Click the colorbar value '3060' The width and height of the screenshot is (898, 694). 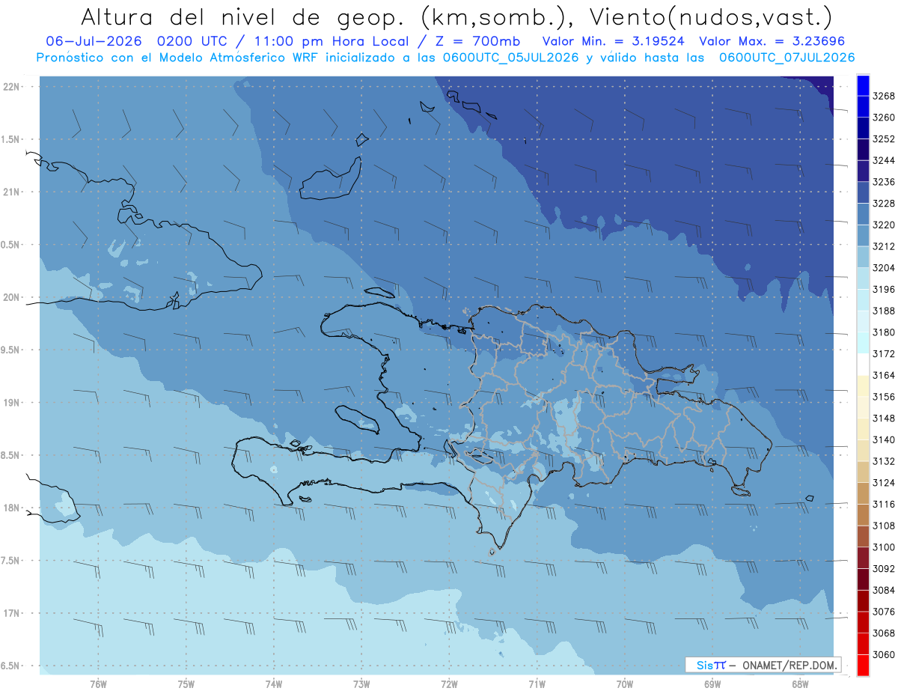pos(884,654)
